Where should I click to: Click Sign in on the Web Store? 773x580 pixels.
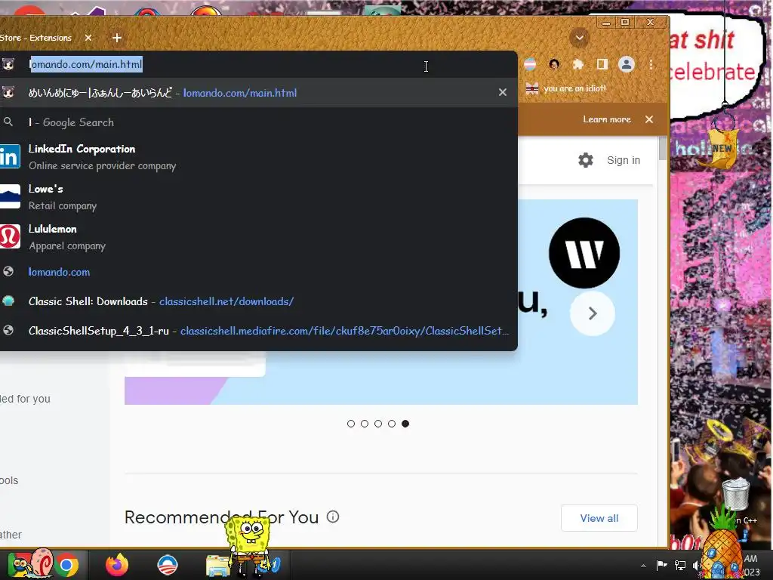tap(624, 160)
